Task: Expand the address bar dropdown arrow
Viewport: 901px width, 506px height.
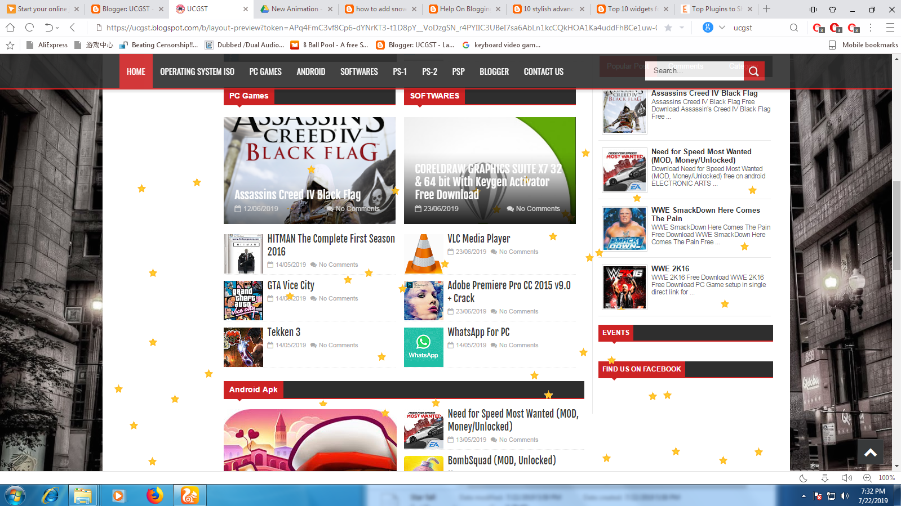Action: point(682,28)
